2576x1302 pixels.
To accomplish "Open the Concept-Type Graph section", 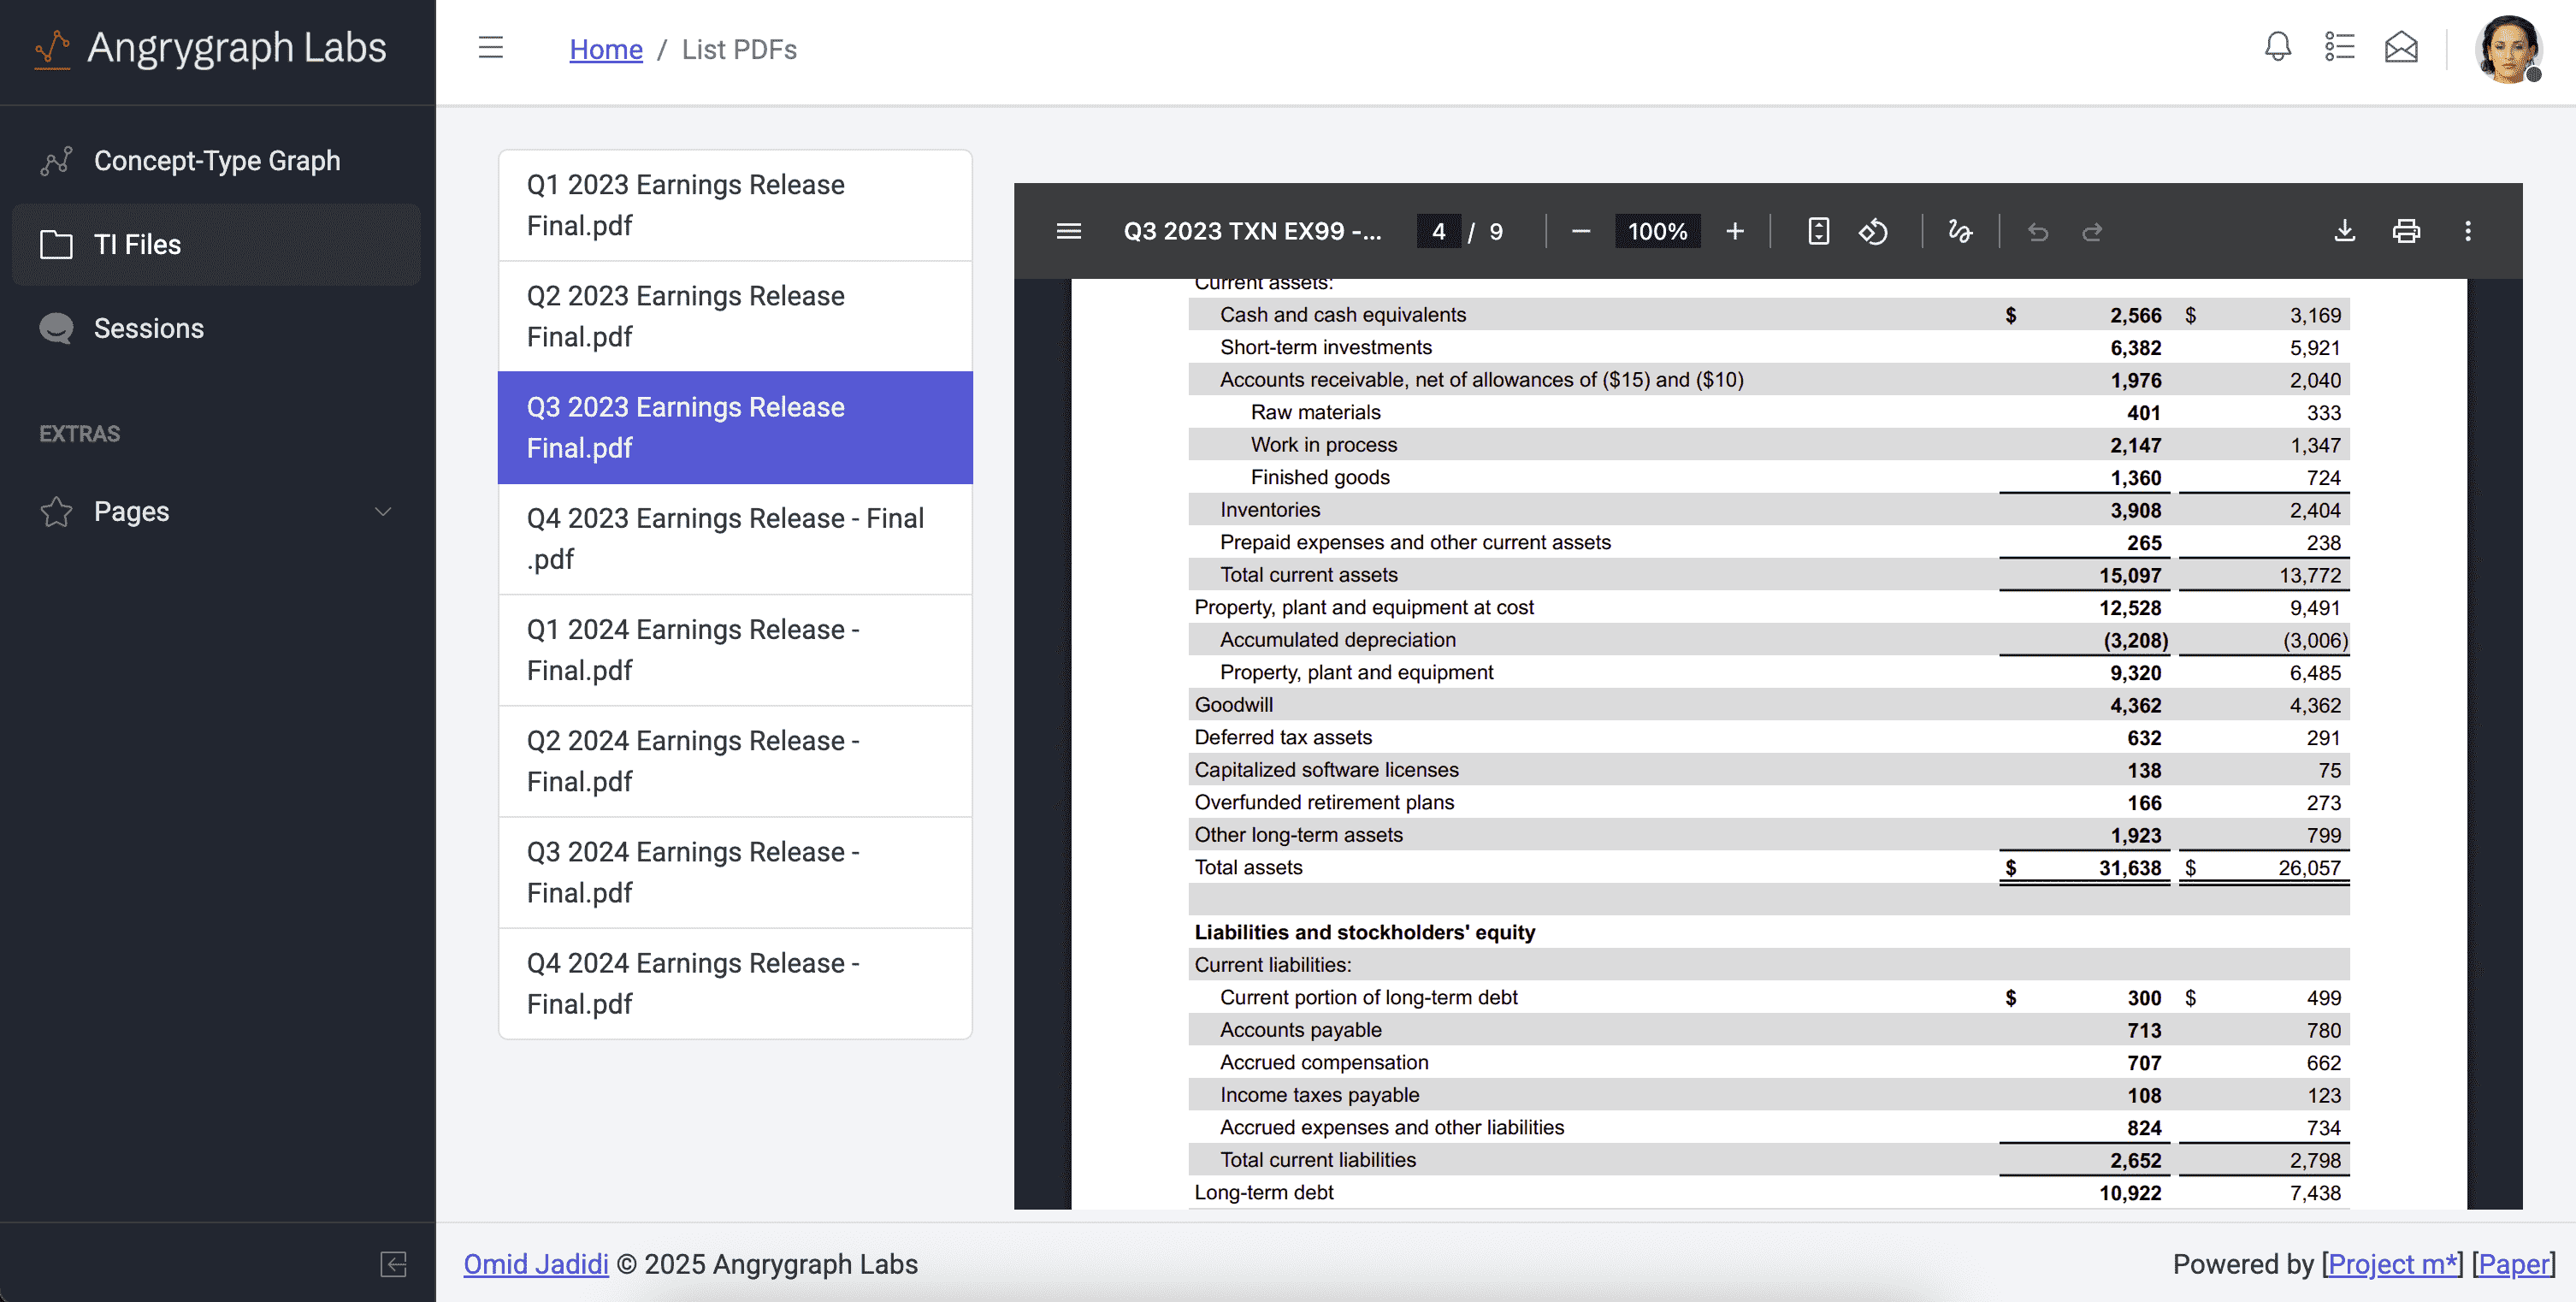I will [x=216, y=160].
